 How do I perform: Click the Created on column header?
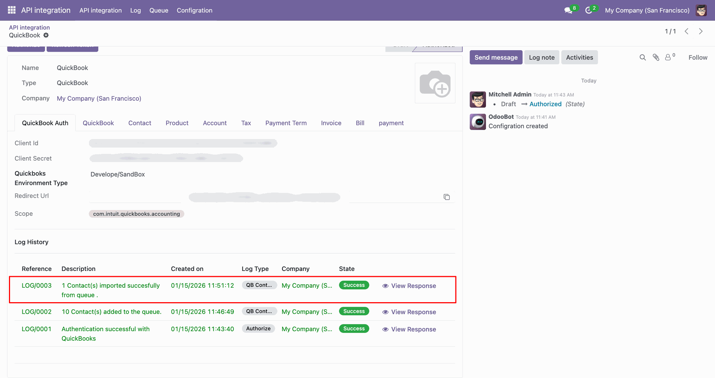coord(187,269)
